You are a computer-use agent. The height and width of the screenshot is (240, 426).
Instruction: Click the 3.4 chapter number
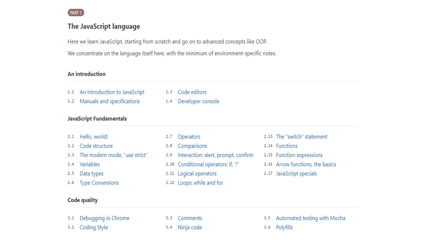click(x=169, y=227)
